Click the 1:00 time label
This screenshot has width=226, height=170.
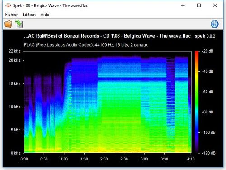click(x=64, y=159)
